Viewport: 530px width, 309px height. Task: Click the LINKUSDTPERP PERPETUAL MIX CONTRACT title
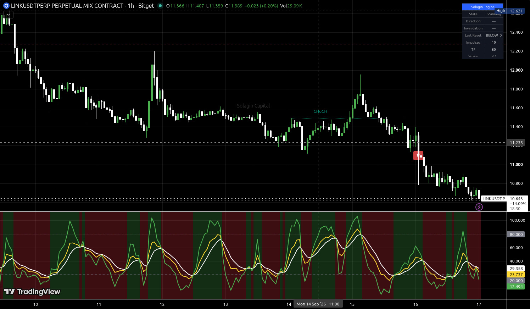pos(67,6)
